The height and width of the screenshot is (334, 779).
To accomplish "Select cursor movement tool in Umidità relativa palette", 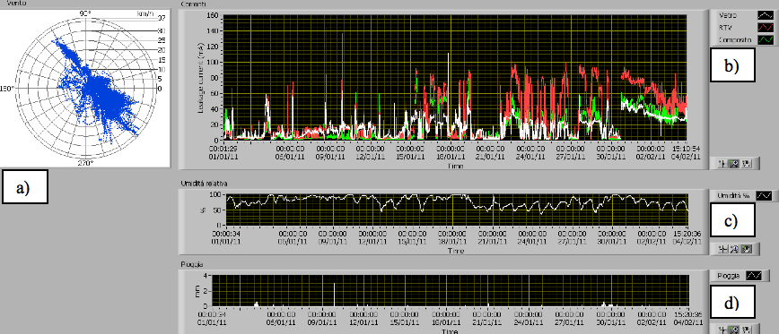I will tap(722, 248).
